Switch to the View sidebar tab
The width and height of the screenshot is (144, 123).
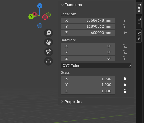click(139, 36)
